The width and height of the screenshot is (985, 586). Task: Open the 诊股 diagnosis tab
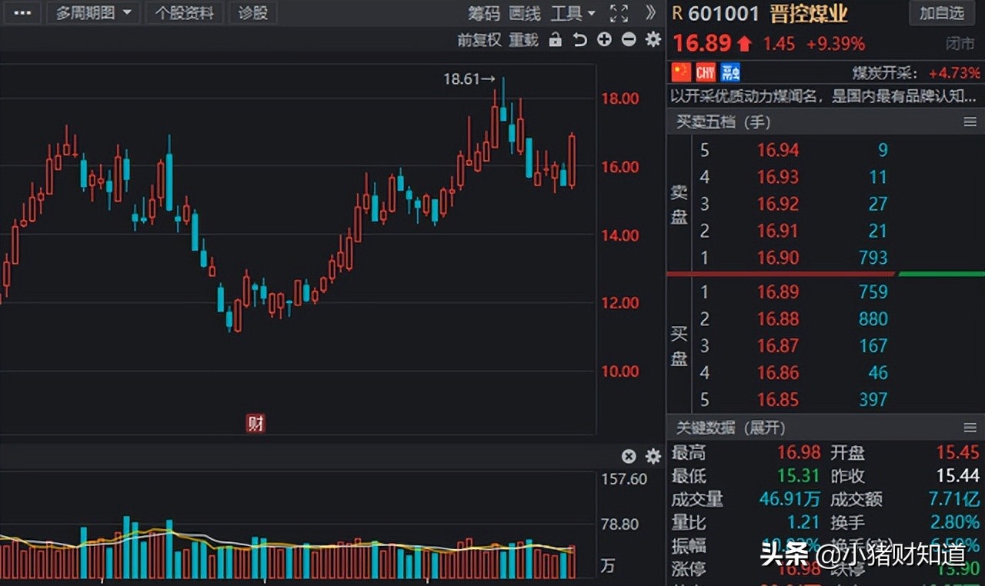252,13
